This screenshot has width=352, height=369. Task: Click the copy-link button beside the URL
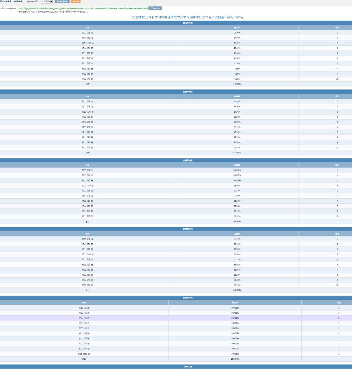(155, 8)
